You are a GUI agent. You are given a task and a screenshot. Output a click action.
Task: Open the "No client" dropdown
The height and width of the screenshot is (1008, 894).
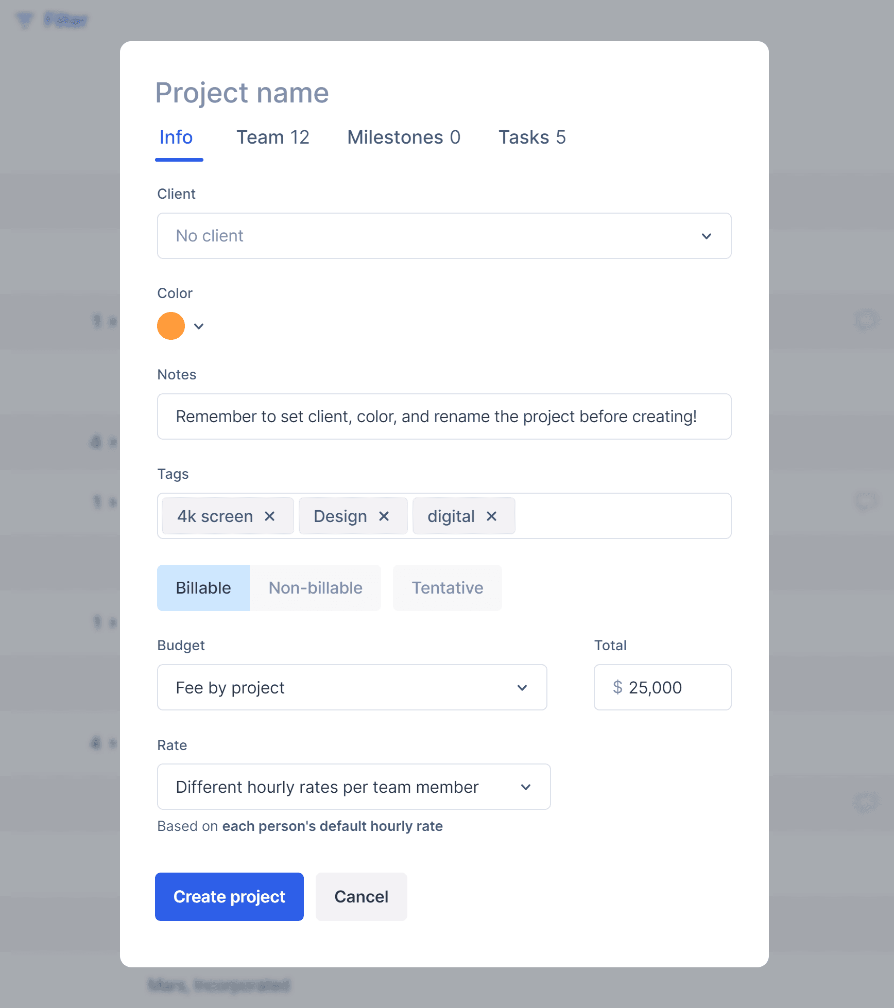(444, 236)
